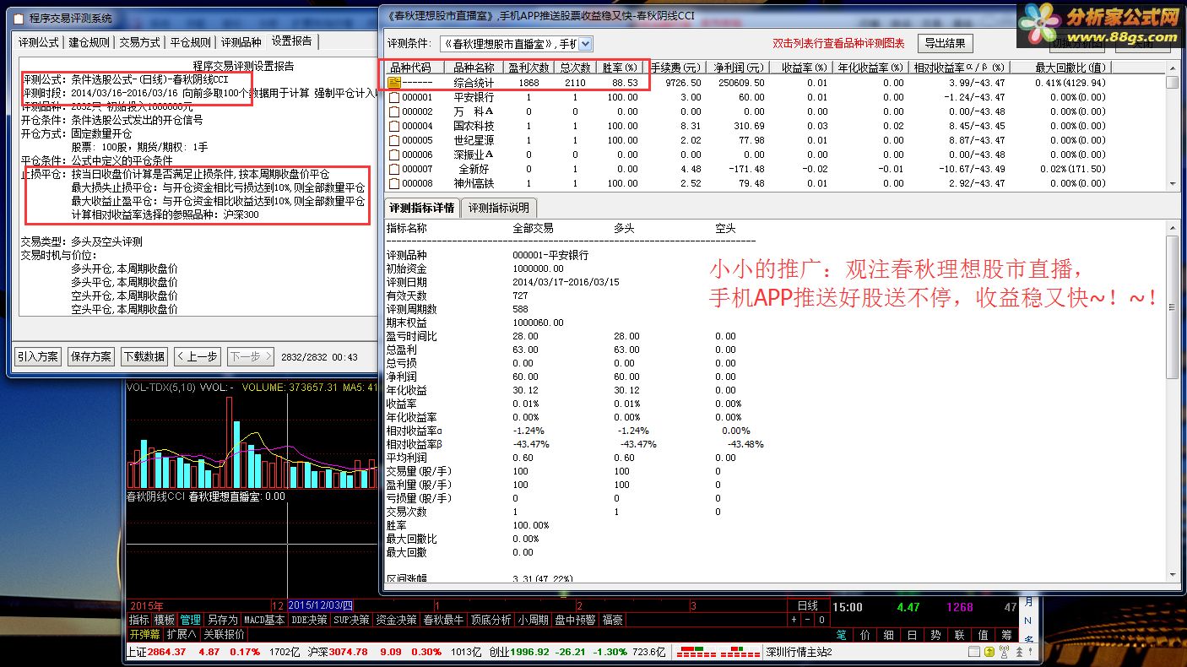Click the yellow upload icon in the status bar
This screenshot has width=1187, height=667.
(x=989, y=652)
